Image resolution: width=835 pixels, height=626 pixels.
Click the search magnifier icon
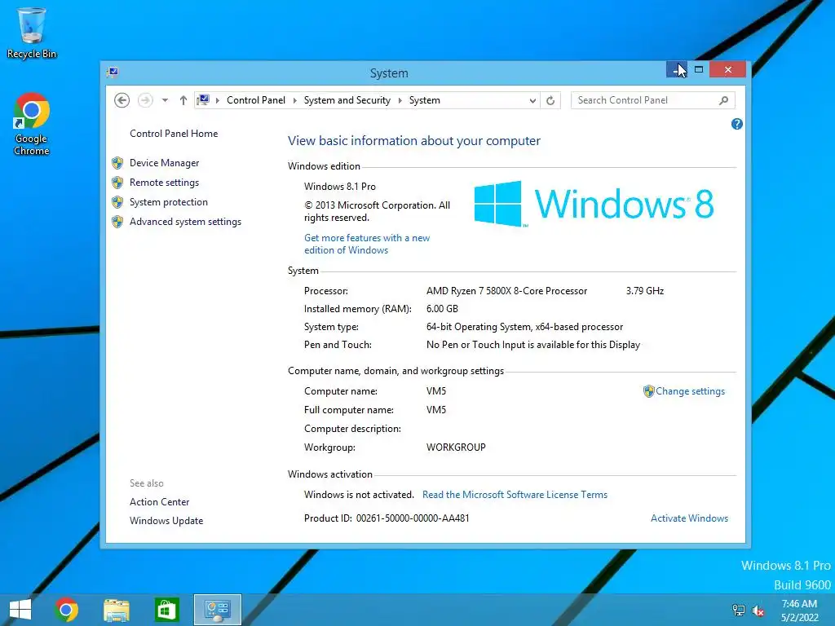[724, 100]
